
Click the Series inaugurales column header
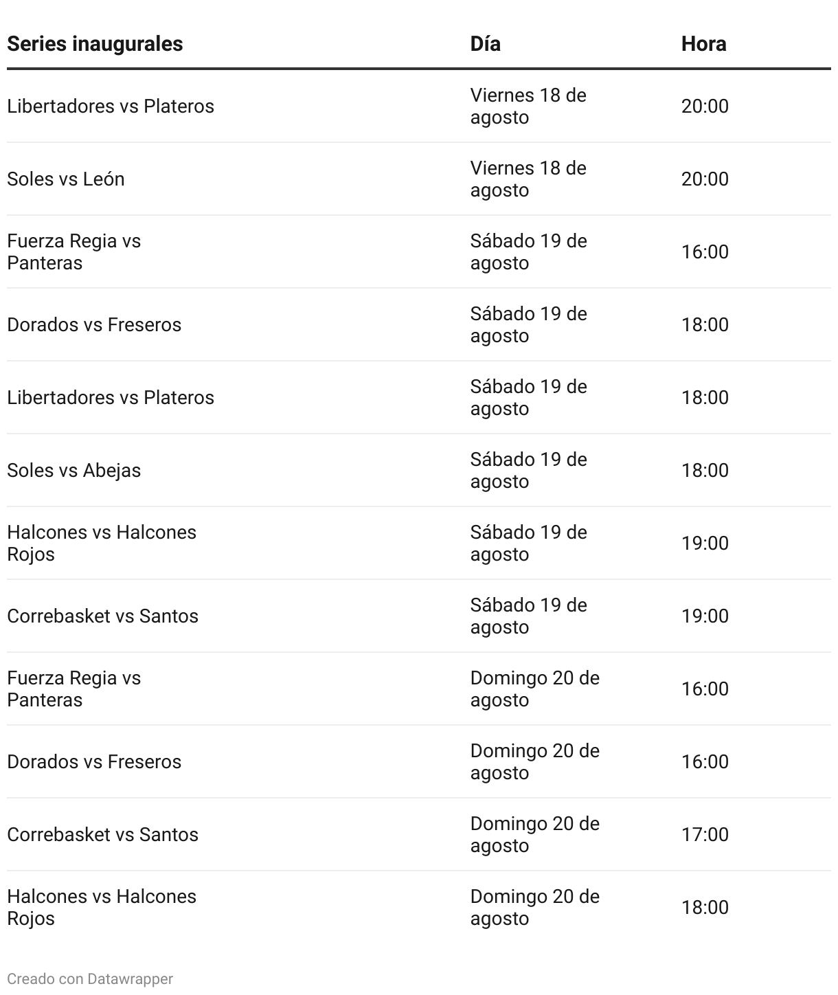click(x=95, y=44)
